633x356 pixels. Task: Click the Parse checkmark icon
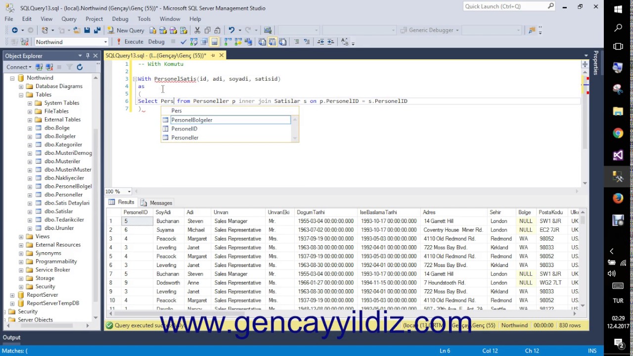[x=183, y=42]
